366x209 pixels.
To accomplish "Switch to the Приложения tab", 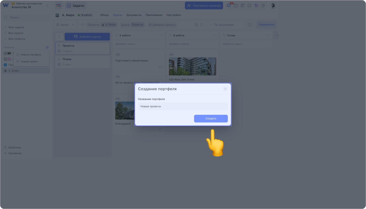I will (x=154, y=15).
